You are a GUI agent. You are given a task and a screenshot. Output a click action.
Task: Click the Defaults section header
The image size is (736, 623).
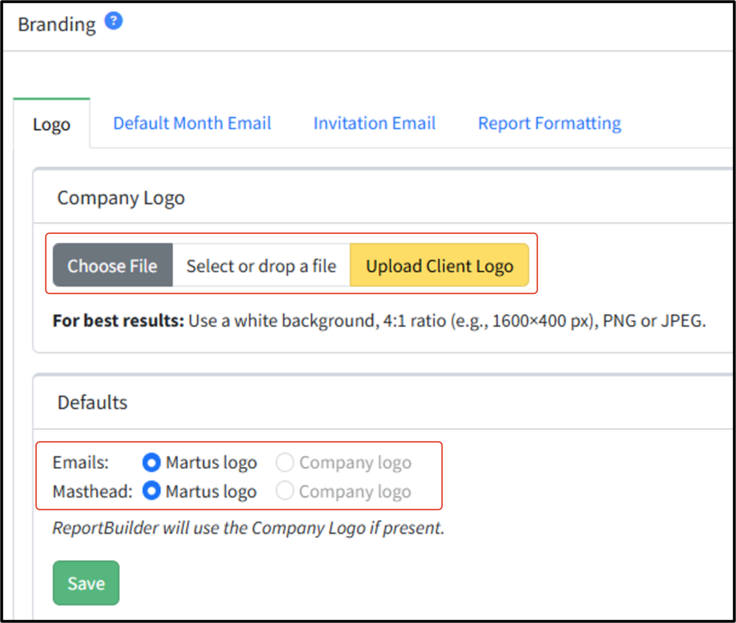[92, 402]
